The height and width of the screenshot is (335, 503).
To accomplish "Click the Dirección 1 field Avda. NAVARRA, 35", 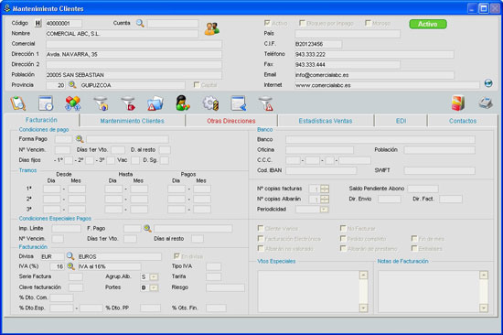I will point(134,54).
